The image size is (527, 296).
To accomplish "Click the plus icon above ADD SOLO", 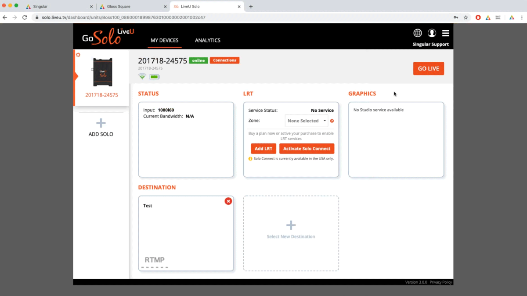I will coord(101,123).
